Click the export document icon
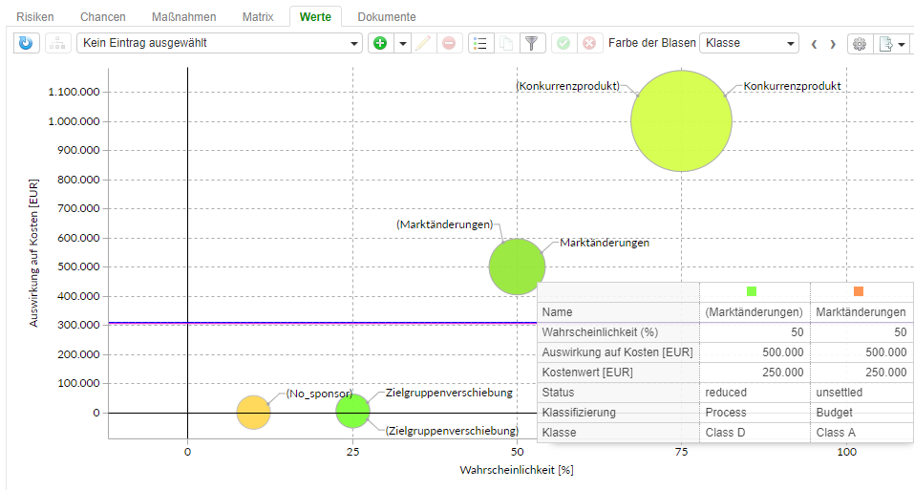The height and width of the screenshot is (490, 914). pyautogui.click(x=885, y=43)
